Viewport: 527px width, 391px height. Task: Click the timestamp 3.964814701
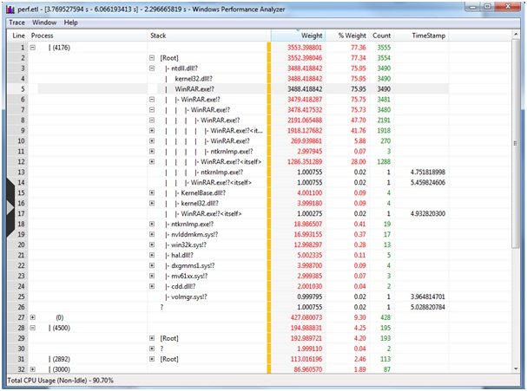[428, 297]
